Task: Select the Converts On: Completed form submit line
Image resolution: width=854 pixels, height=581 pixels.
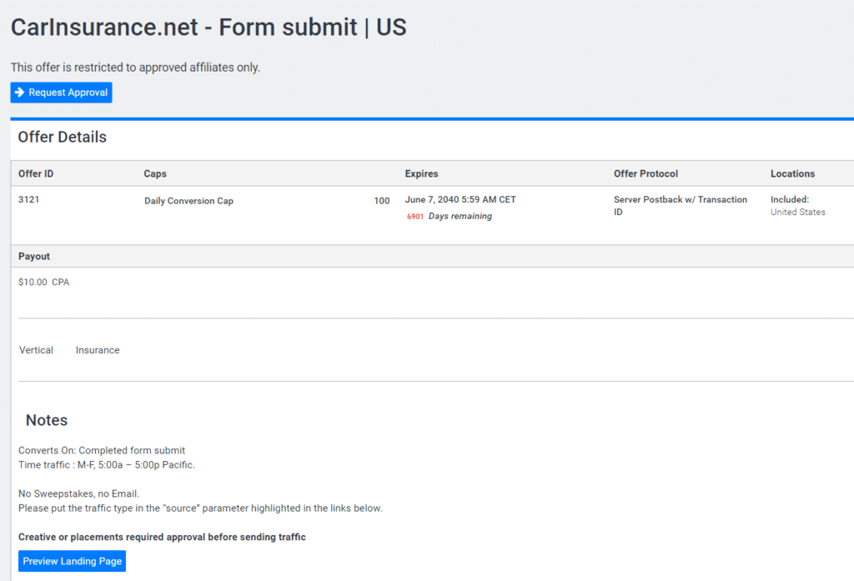Action: point(102,450)
